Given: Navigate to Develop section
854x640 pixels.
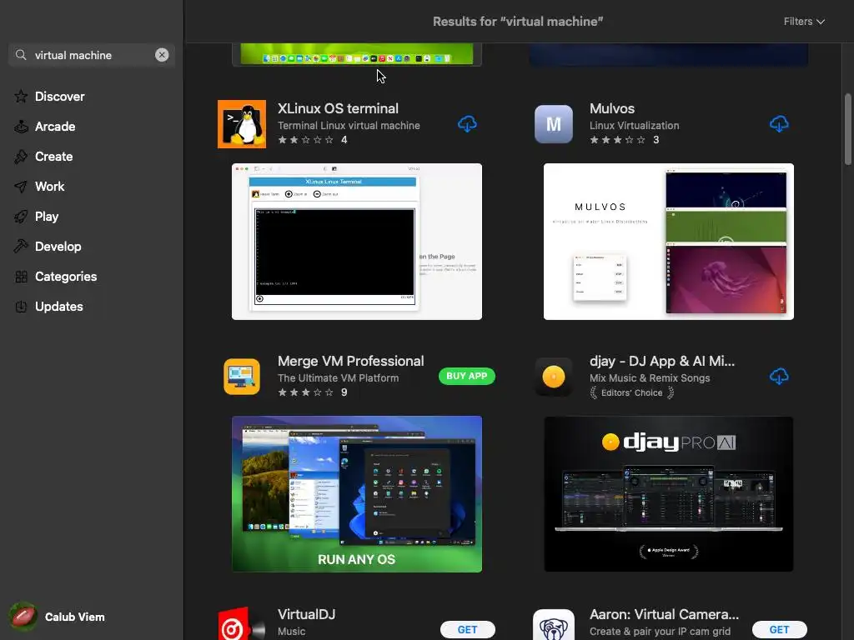Looking at the screenshot, I should 58,247.
